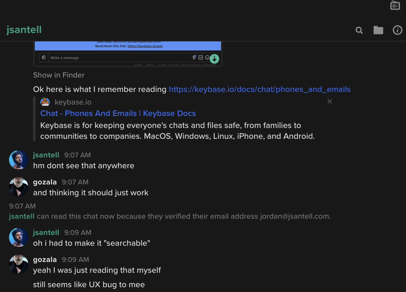Screen dimensions: 406x292
Task: Click the radio icon in the top corner
Action: tap(395, 5)
